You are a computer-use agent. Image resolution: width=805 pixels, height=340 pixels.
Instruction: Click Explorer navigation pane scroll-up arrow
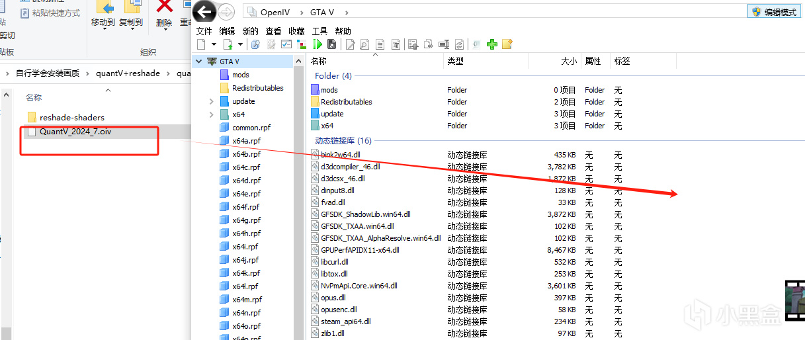pyautogui.click(x=7, y=95)
